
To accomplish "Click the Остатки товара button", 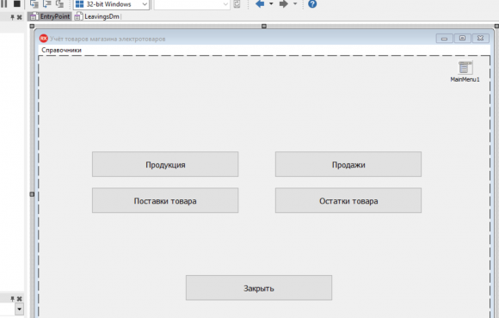I will [348, 200].
